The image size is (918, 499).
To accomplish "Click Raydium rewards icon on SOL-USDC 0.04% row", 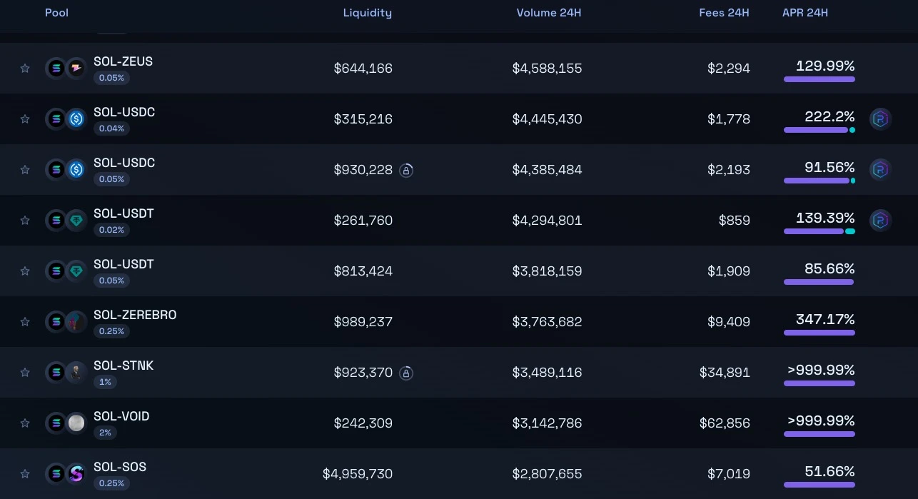I will [880, 119].
